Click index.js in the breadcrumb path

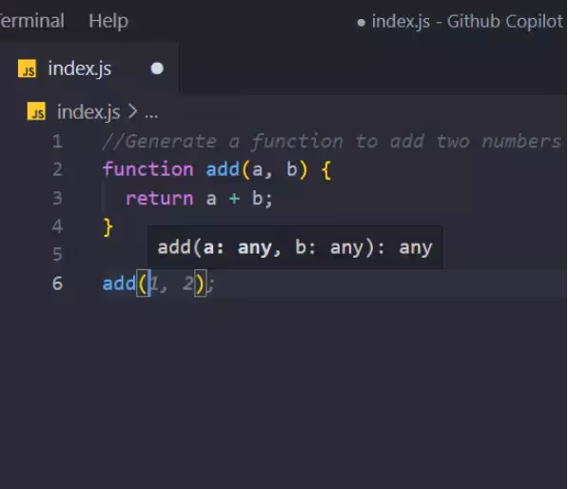pos(88,112)
